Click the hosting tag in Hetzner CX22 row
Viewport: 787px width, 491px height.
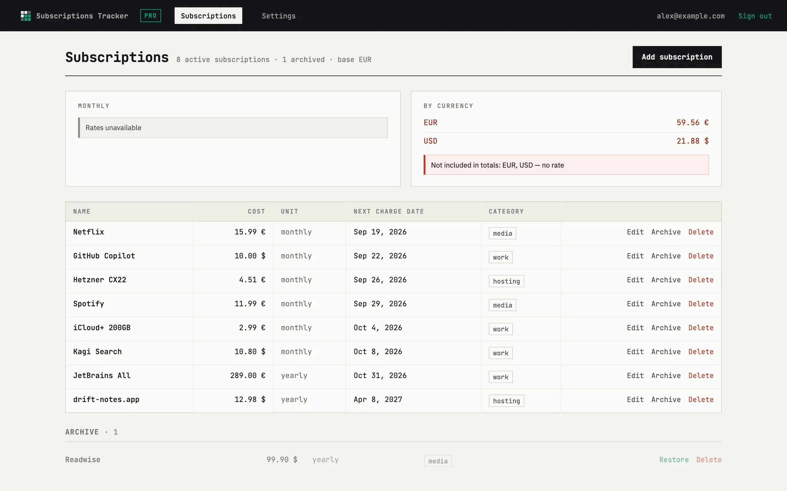coord(506,281)
